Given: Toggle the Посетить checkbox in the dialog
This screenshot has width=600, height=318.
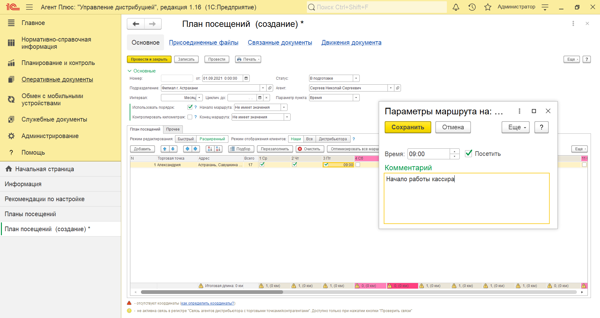Looking at the screenshot, I should 468,153.
